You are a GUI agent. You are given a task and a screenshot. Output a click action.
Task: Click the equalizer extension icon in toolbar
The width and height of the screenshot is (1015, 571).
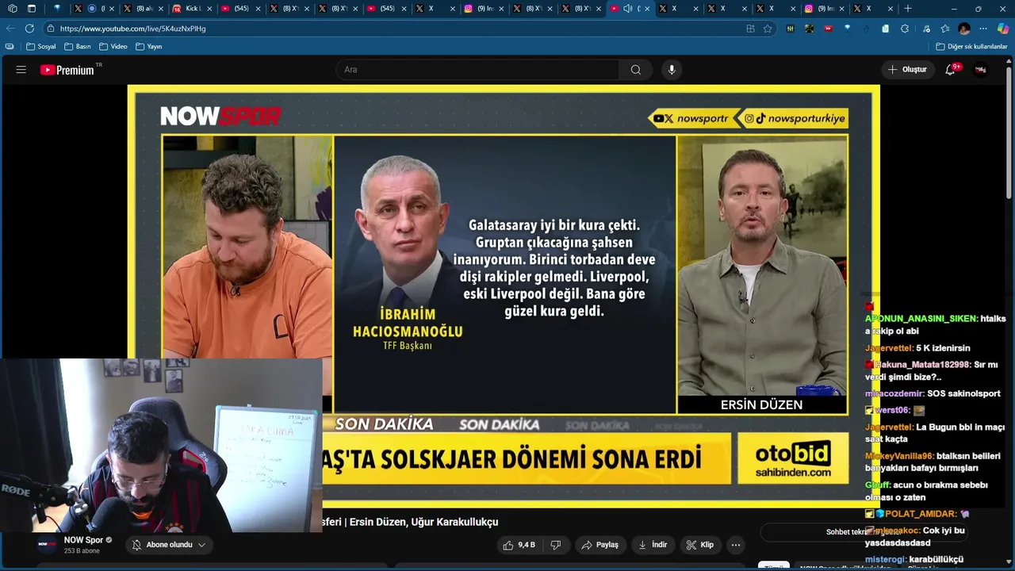[x=791, y=29]
